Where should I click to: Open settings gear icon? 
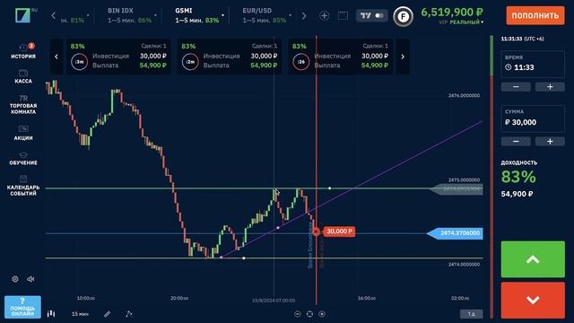tap(15, 279)
